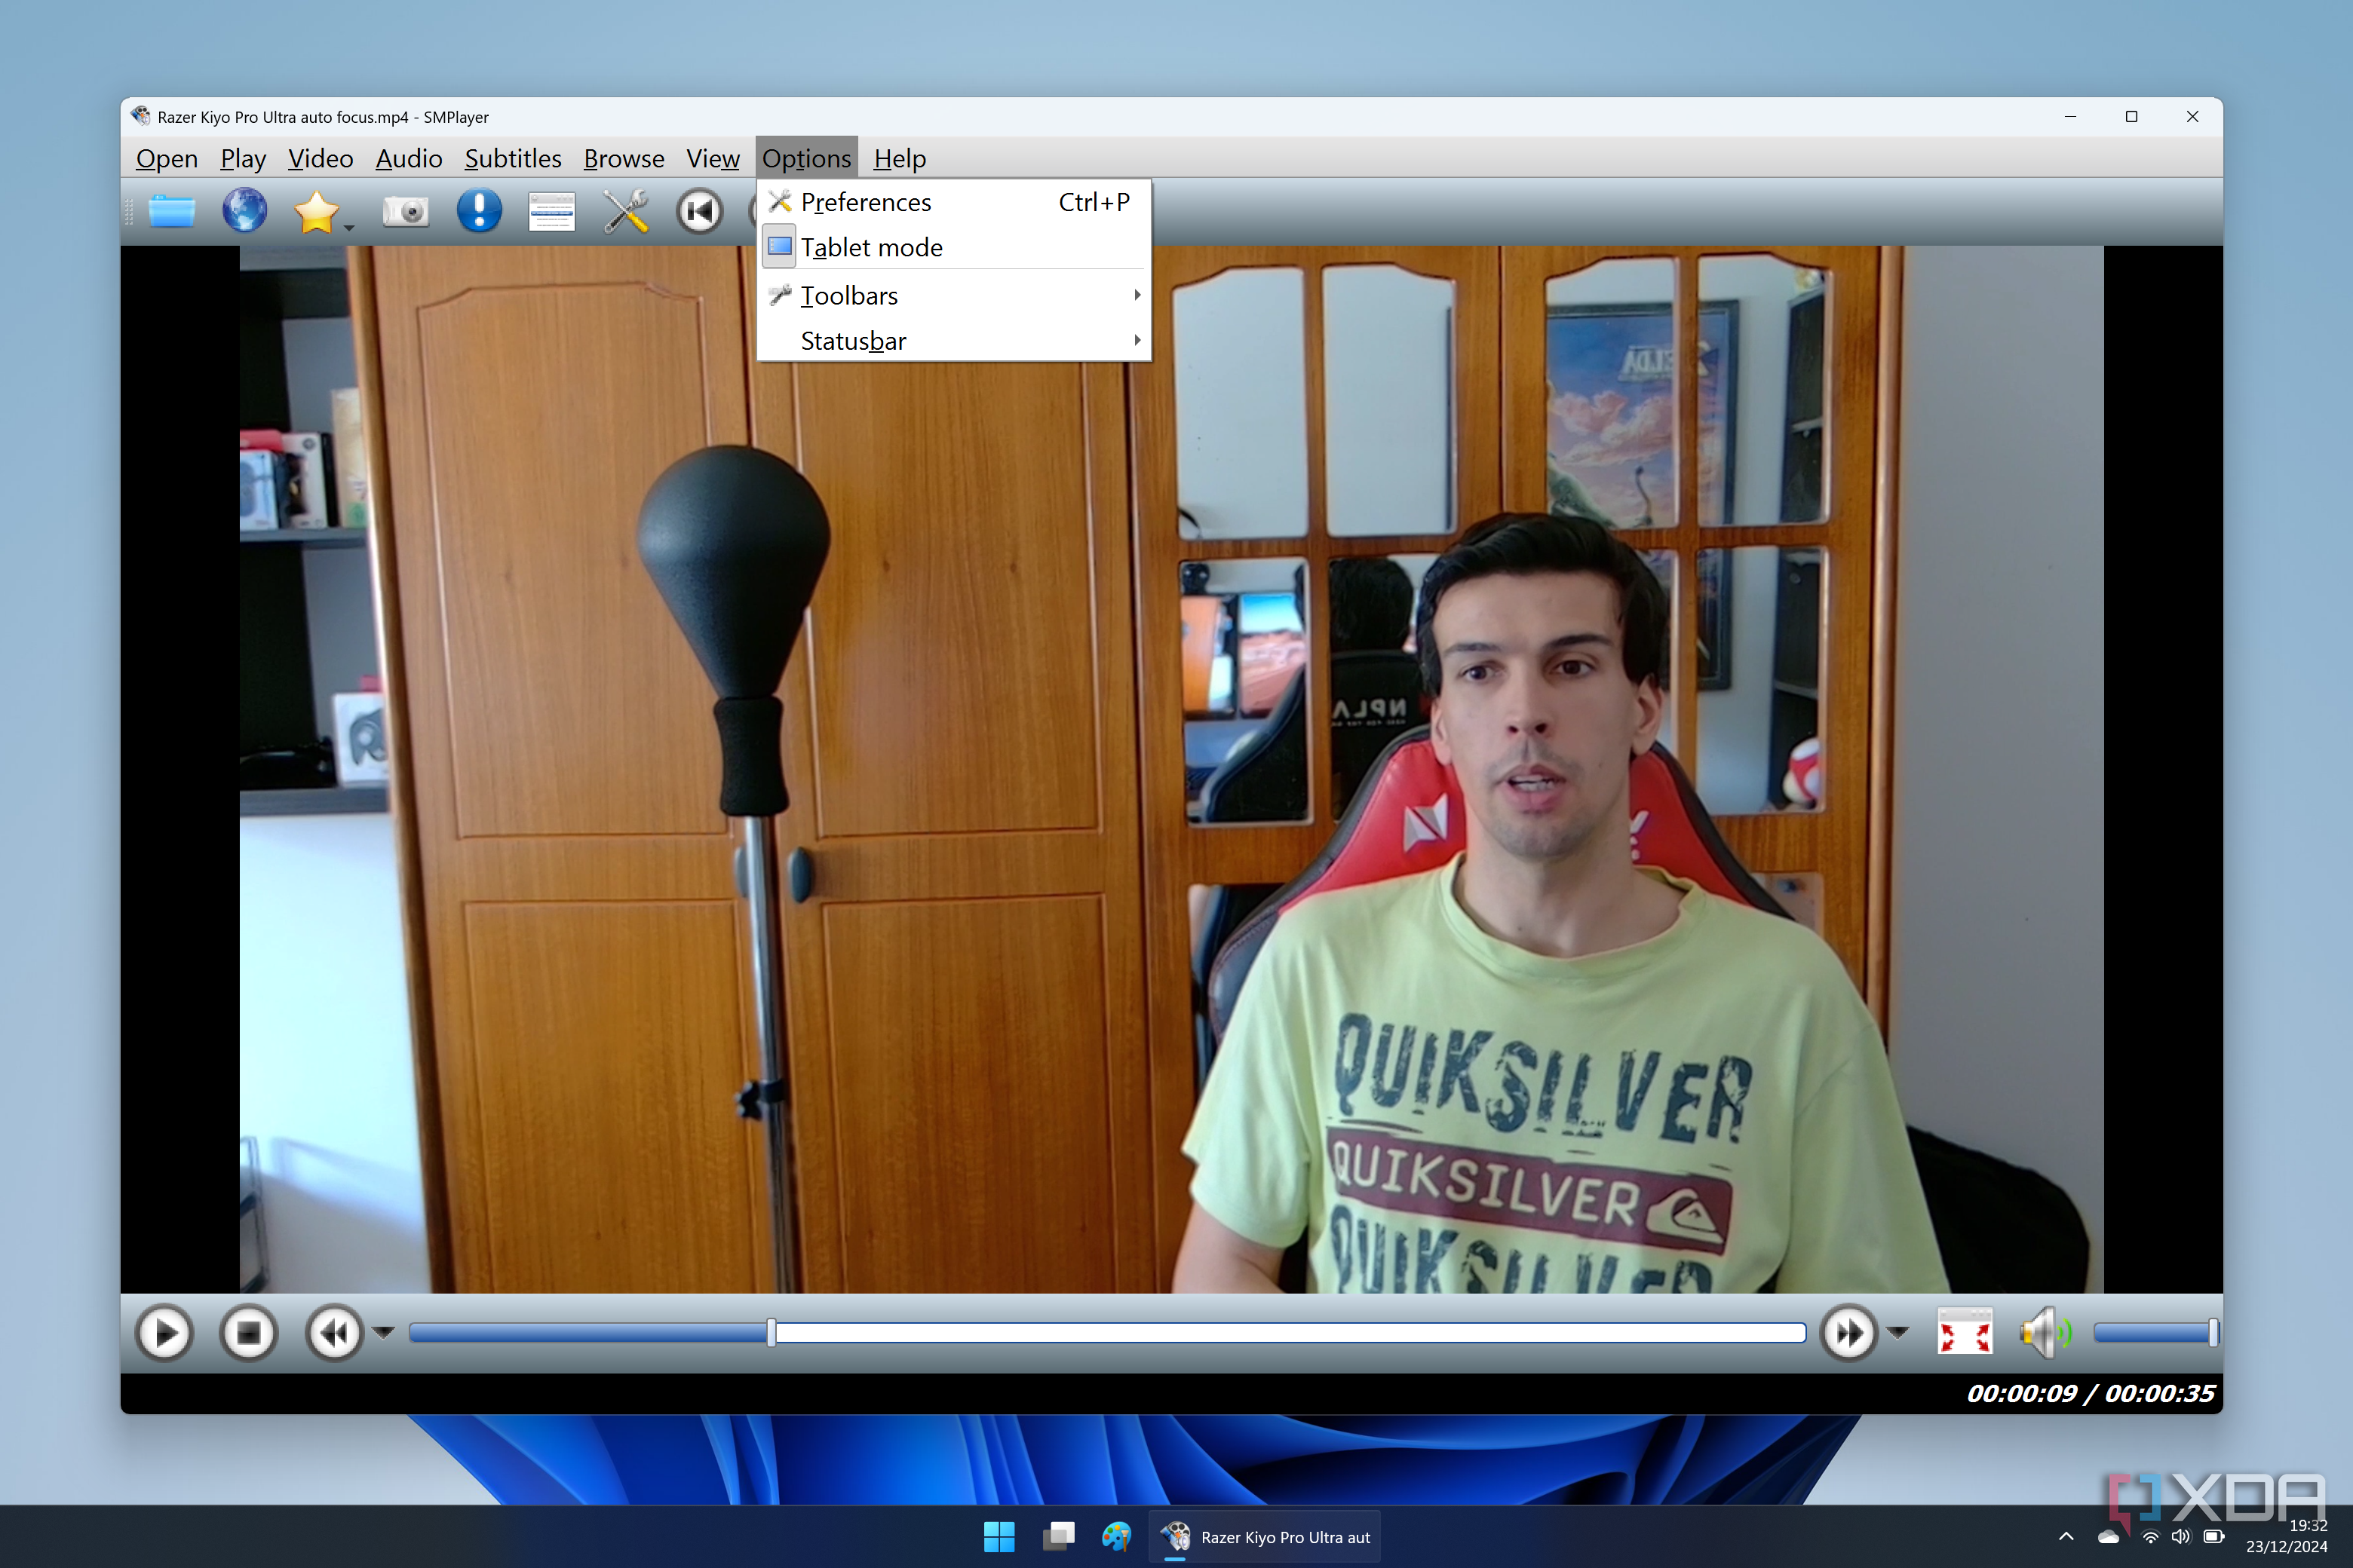Image resolution: width=2353 pixels, height=1568 pixels.
Task: Click the globe open-URL icon
Action: (x=244, y=211)
